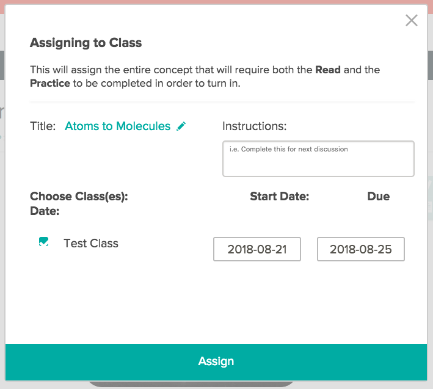Click the Choose Class(es): label
This screenshot has width=433, height=389.
tap(79, 197)
